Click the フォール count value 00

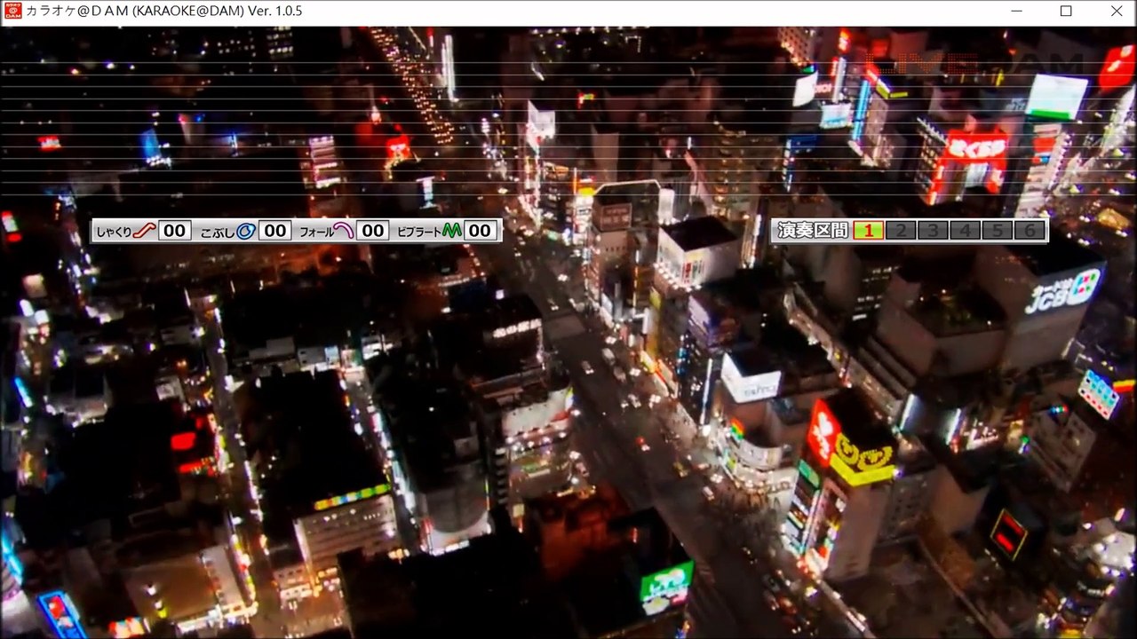click(x=373, y=231)
